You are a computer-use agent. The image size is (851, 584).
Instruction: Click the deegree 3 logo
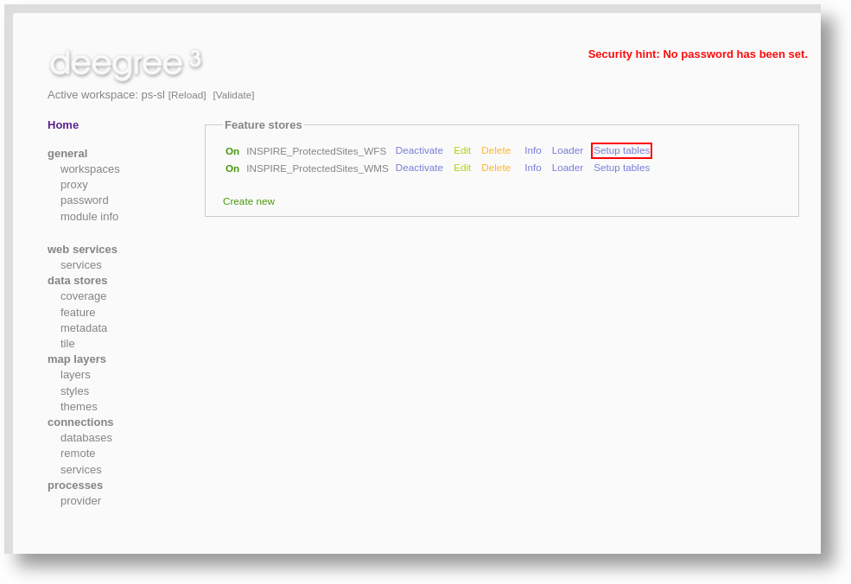click(124, 62)
